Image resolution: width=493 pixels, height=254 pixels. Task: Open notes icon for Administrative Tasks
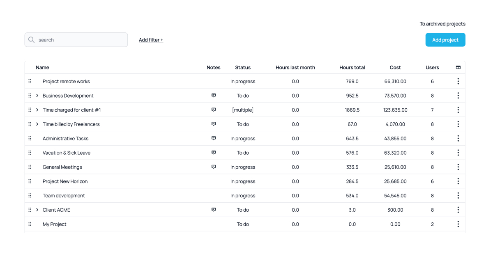pyautogui.click(x=214, y=138)
